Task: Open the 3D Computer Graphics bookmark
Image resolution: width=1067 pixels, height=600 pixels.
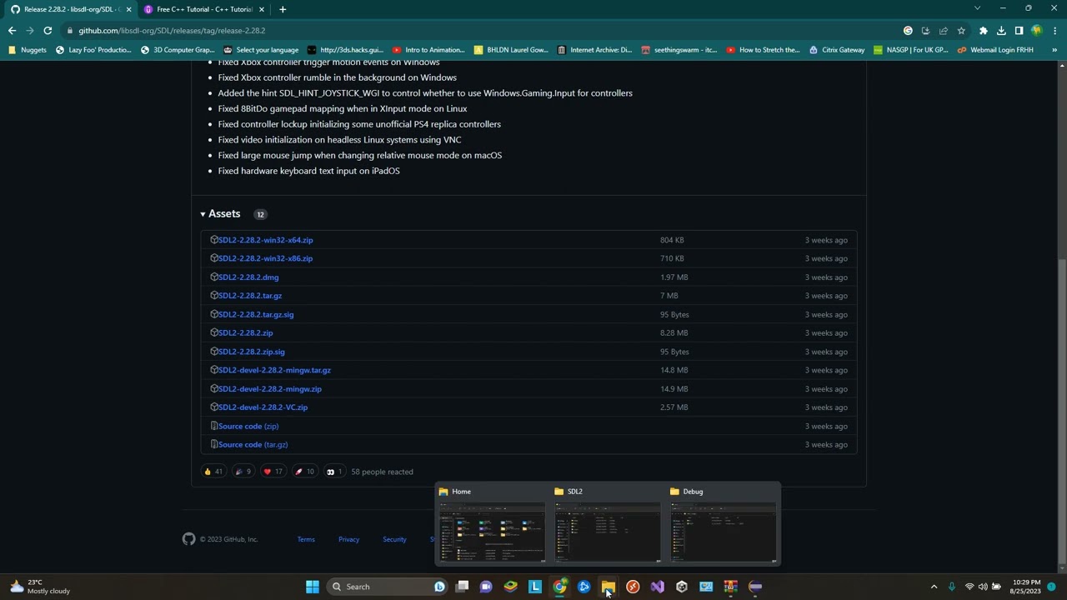Action: 178,50
